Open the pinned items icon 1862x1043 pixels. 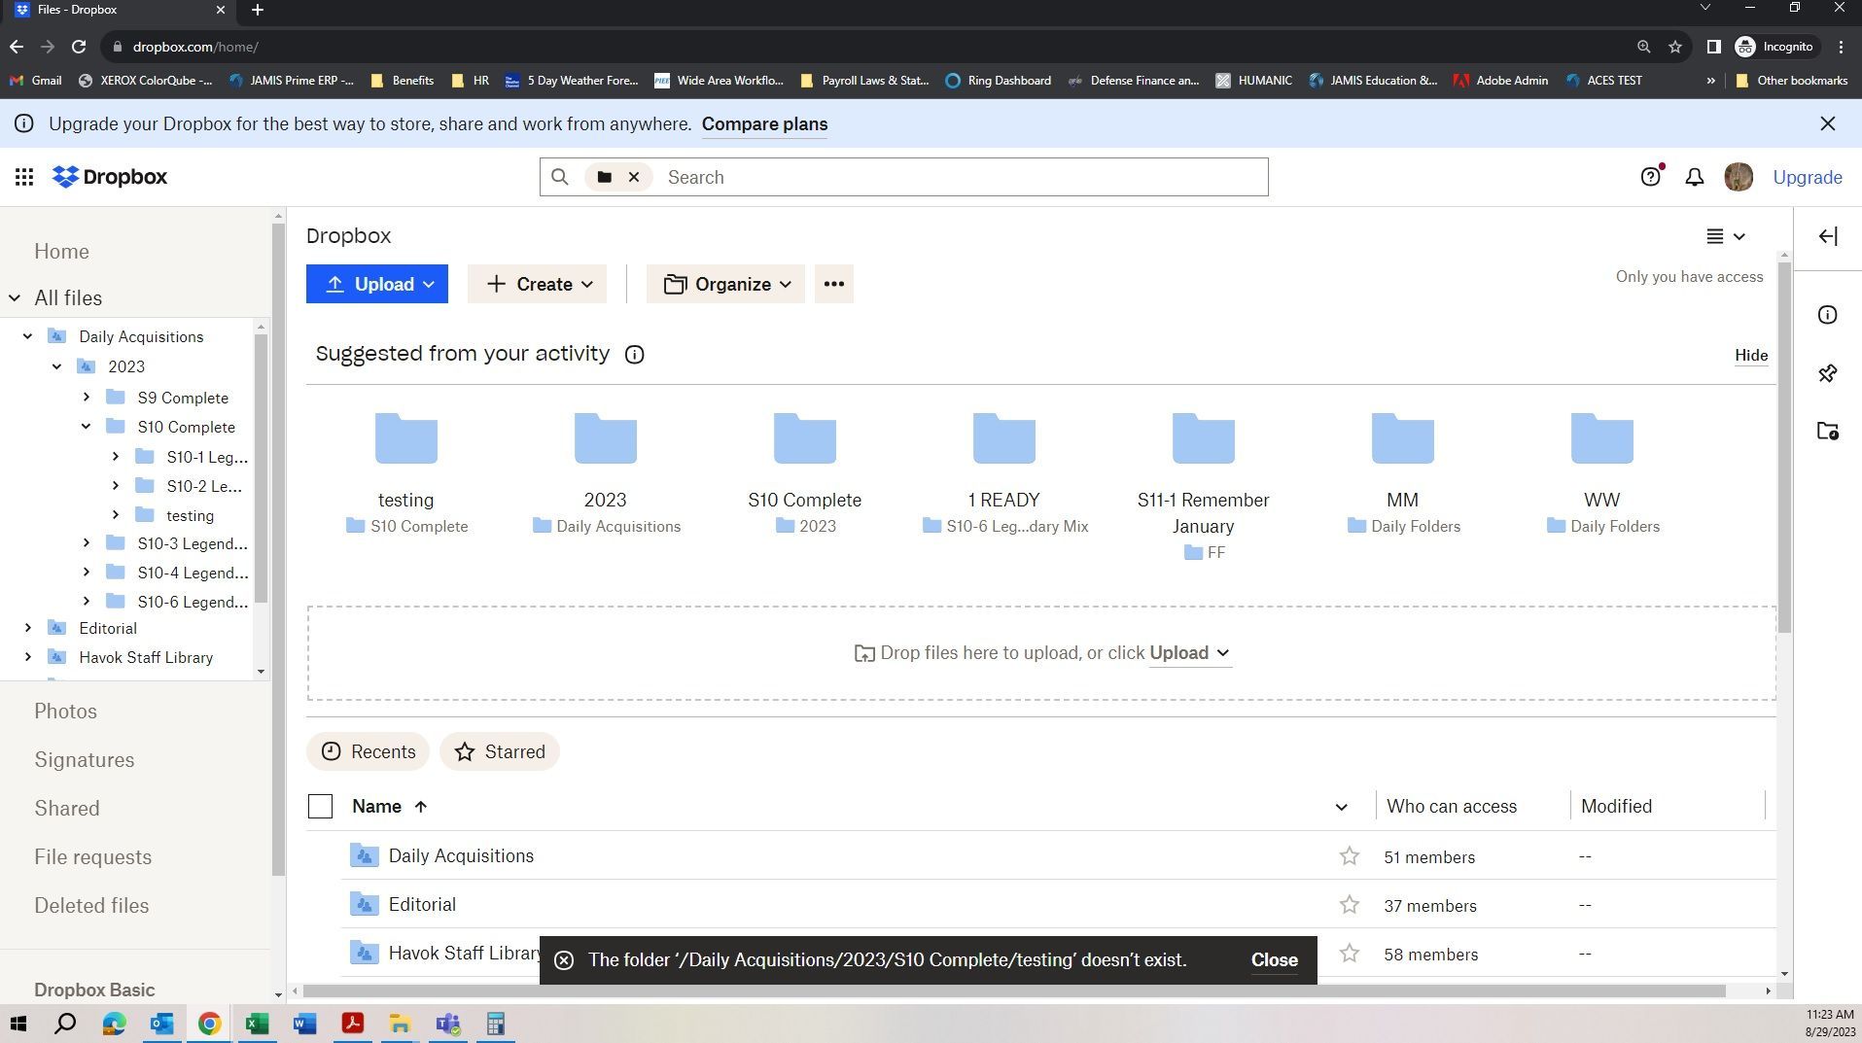1828,373
